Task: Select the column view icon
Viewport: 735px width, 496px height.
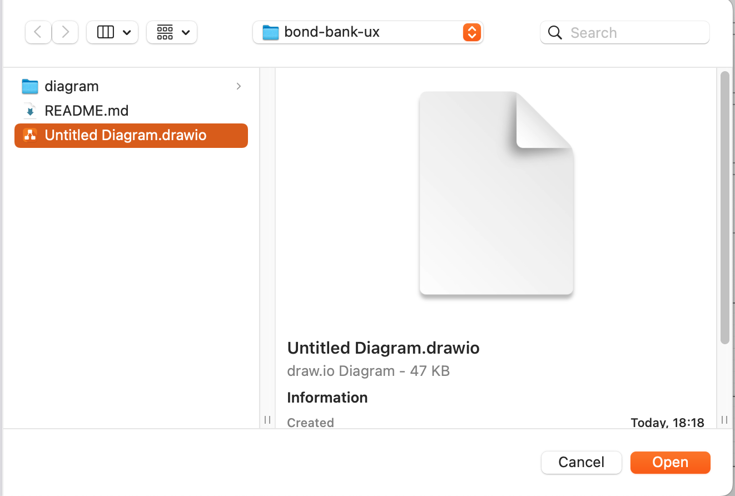Action: (x=105, y=32)
